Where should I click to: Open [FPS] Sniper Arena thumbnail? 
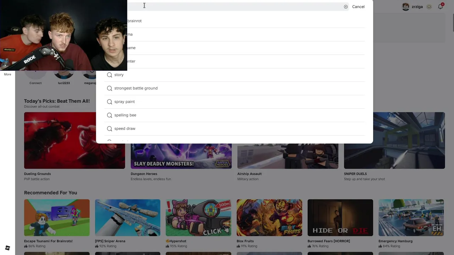(128, 217)
